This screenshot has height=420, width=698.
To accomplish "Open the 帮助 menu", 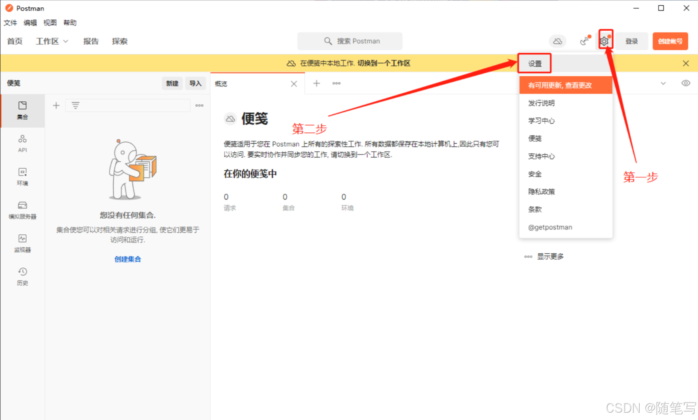I will 70,23.
